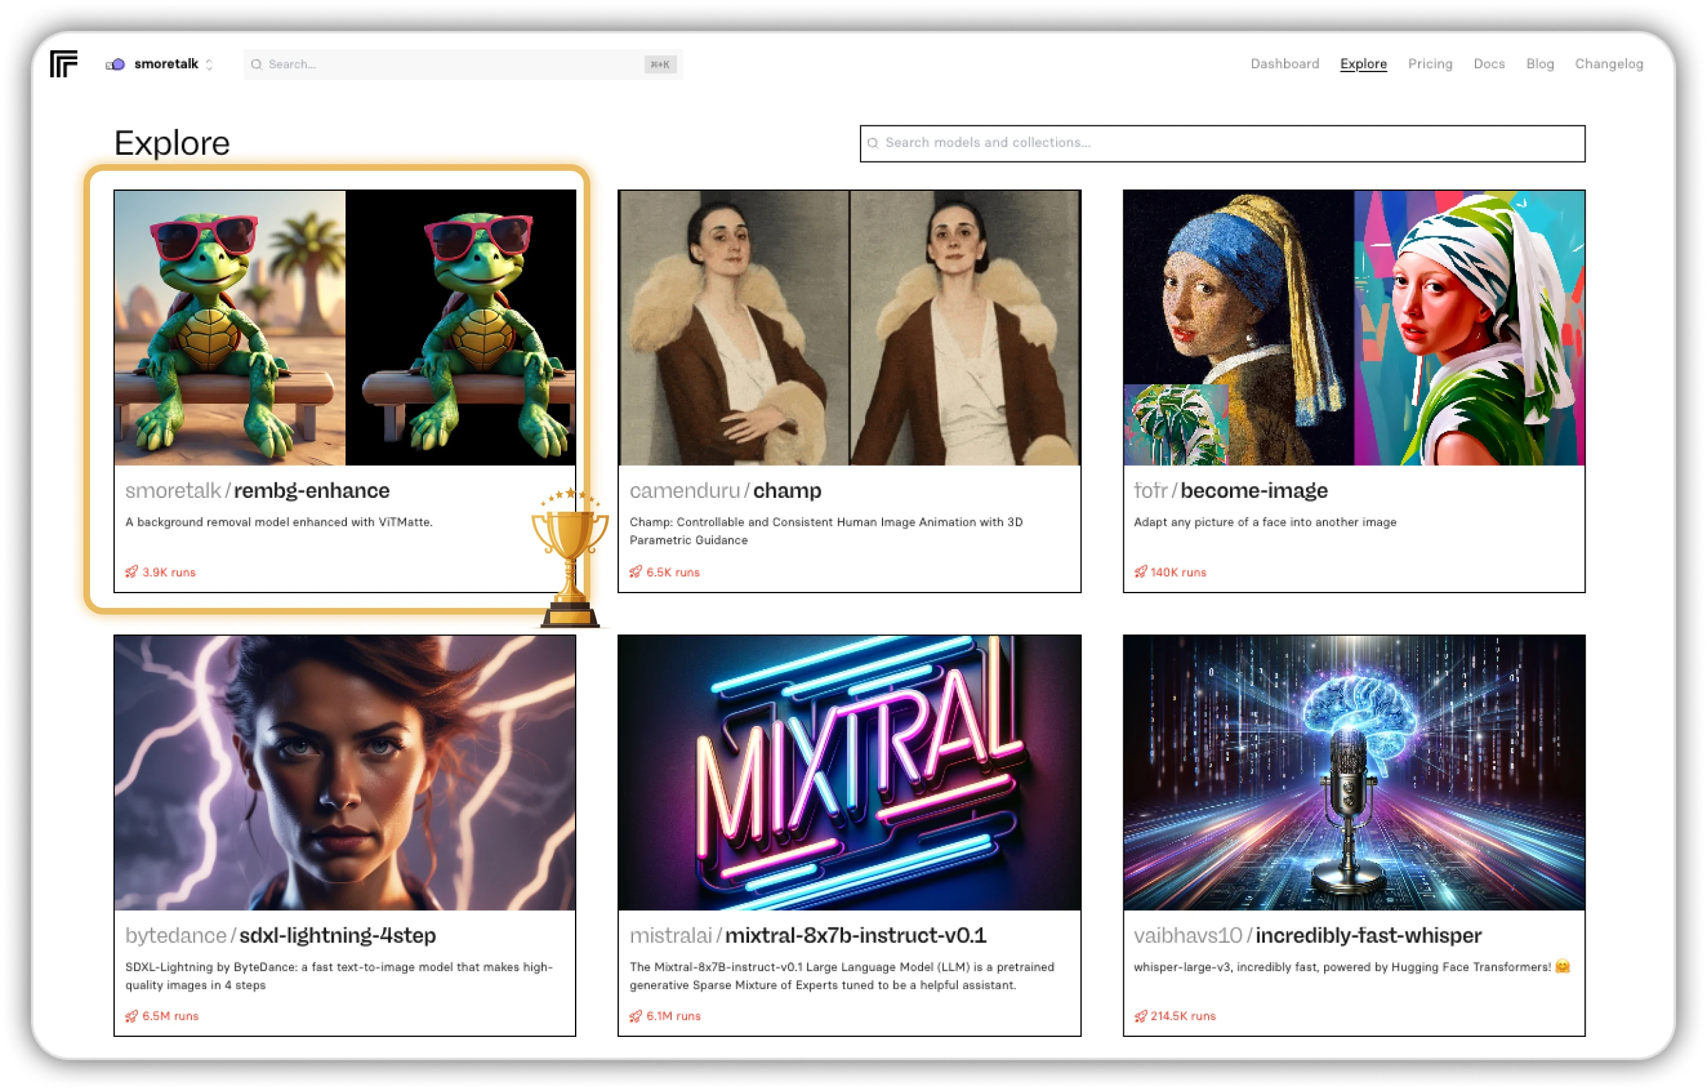Expand the smoretalk account switcher chevron

[209, 65]
